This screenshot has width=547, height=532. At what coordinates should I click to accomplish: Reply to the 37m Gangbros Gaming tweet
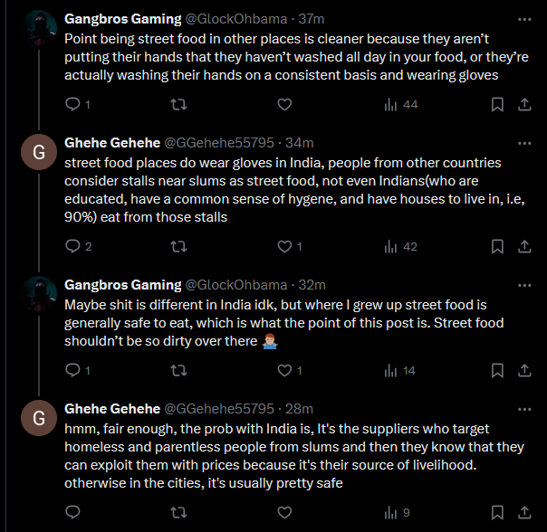73,104
